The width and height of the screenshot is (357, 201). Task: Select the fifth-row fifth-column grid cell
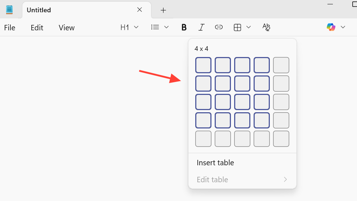point(281,139)
